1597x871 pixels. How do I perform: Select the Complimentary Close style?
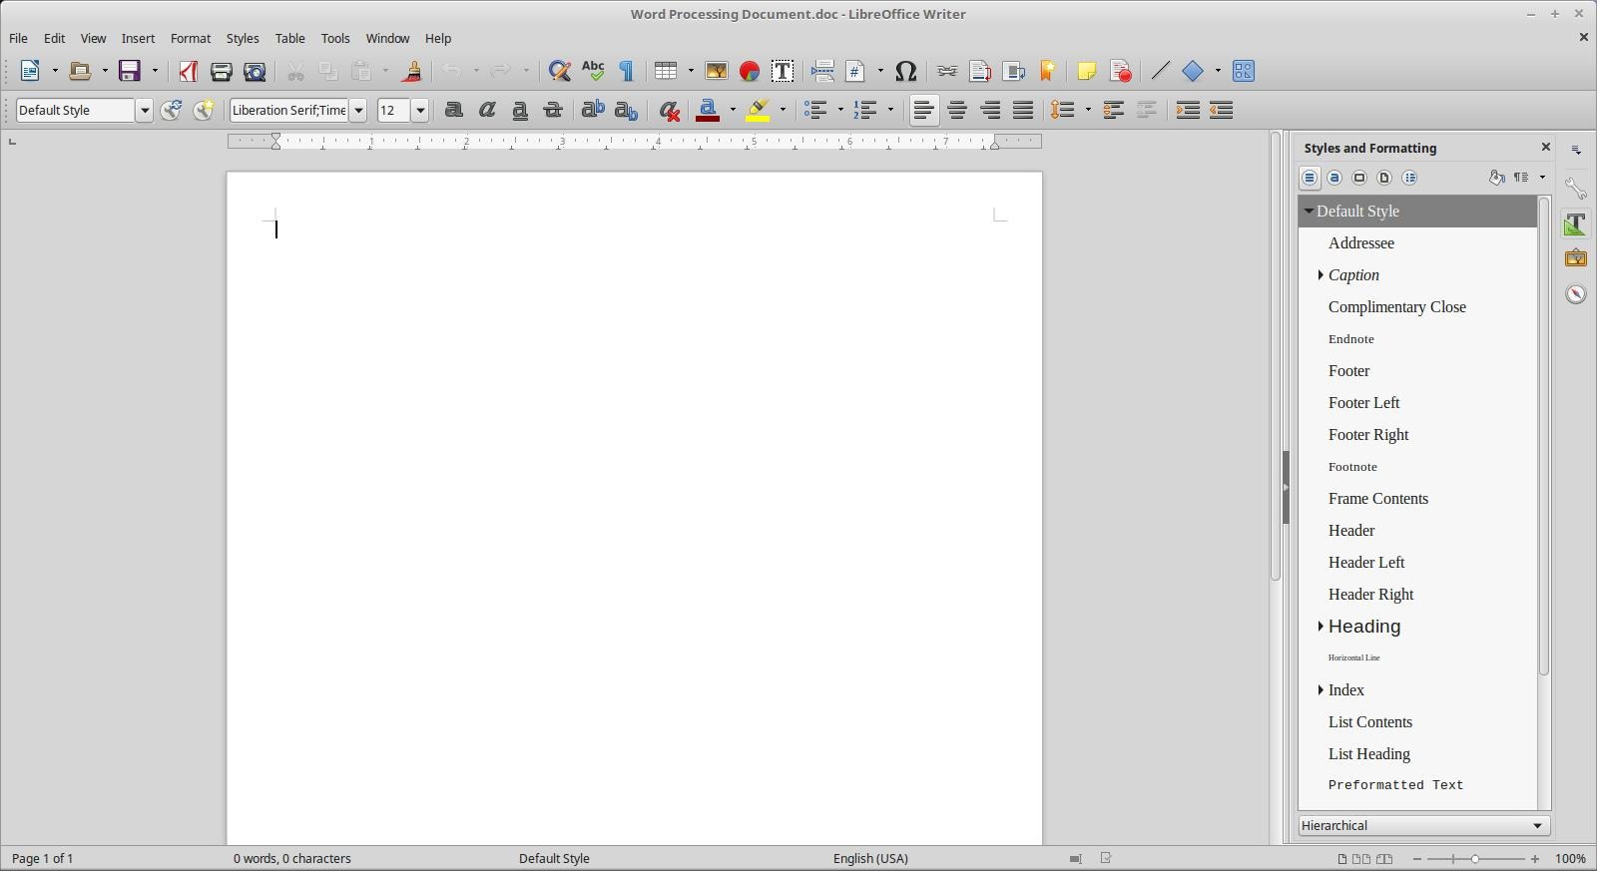pyautogui.click(x=1396, y=307)
